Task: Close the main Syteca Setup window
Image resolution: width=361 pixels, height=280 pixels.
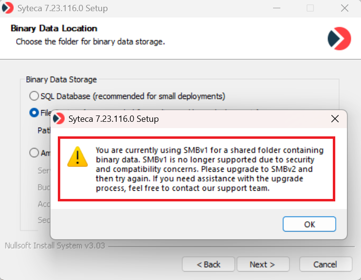Action: click(x=344, y=8)
